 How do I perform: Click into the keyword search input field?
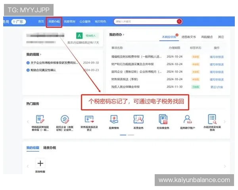click(x=145, y=21)
